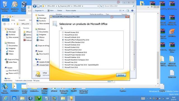Open address bar history dropdown arrow

(x=98, y=6)
